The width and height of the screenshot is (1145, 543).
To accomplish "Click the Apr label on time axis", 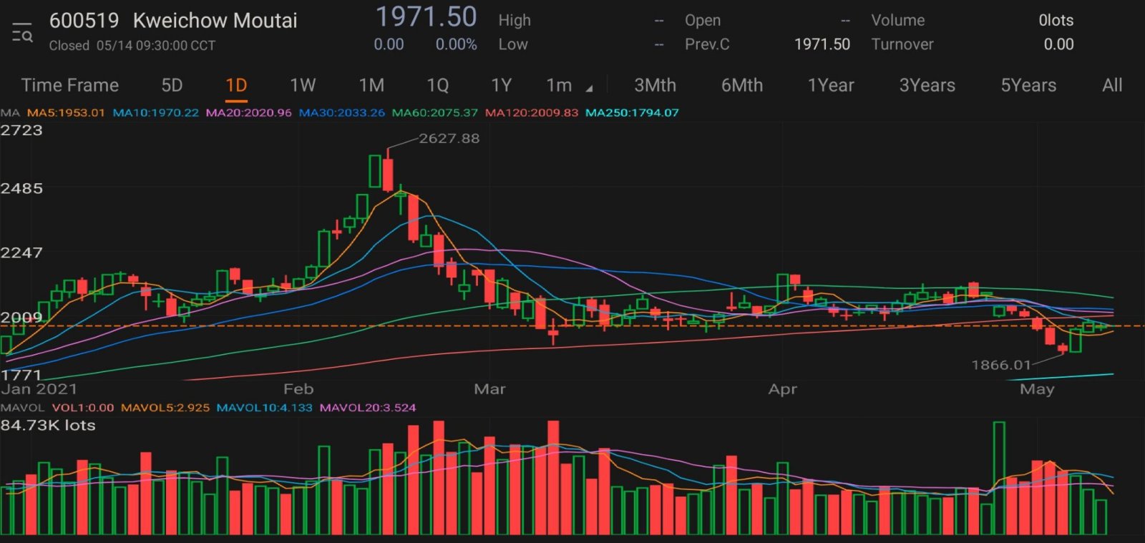I will 782,389.
